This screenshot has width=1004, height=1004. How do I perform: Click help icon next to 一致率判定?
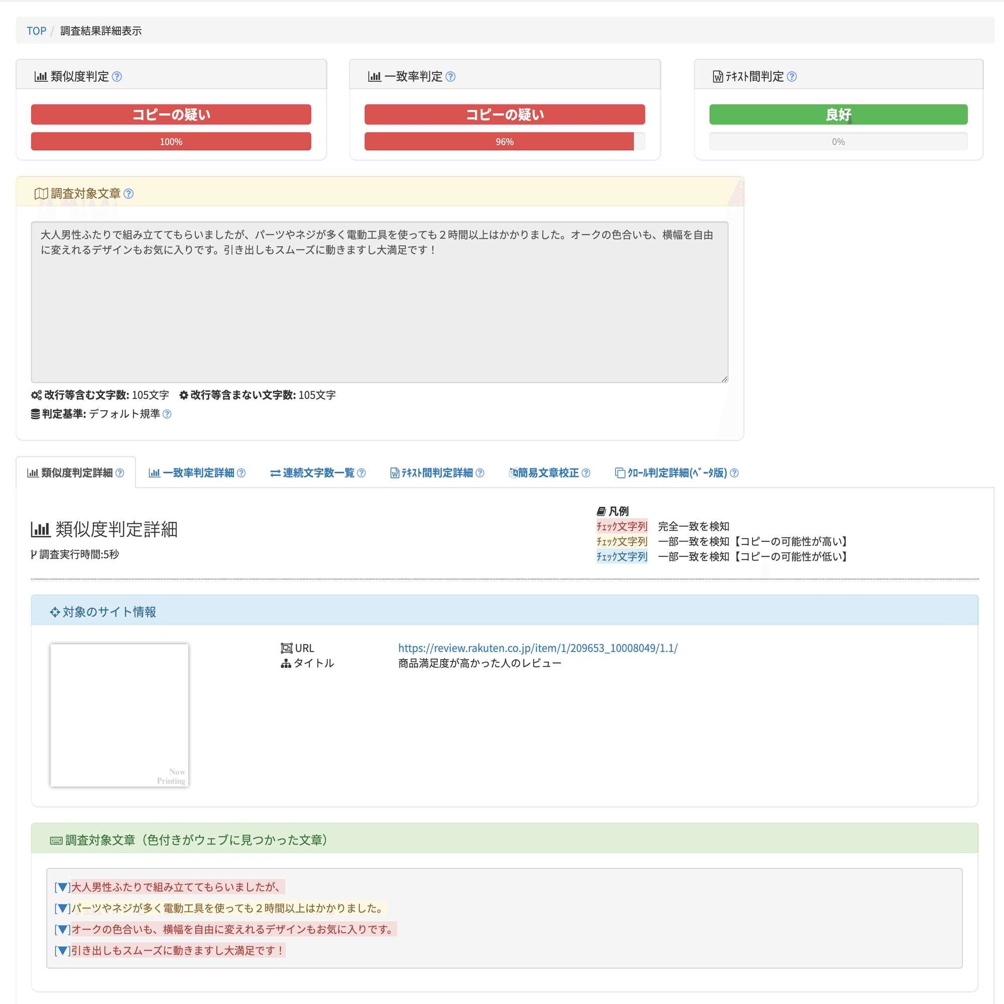[451, 77]
